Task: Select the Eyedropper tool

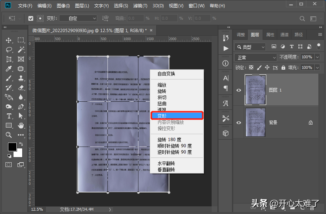Action: tap(9, 69)
